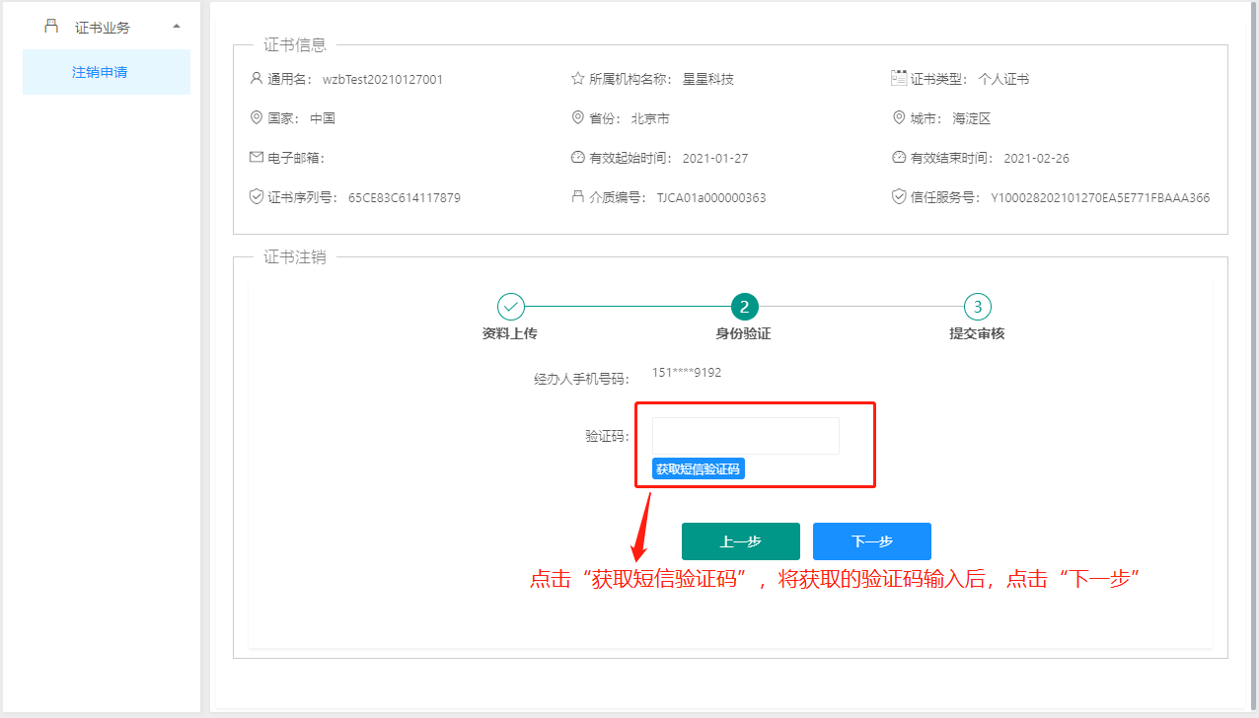The height and width of the screenshot is (718, 1259).
Task: Click the completed 资料上传 step checkmark
Action: coord(511,307)
